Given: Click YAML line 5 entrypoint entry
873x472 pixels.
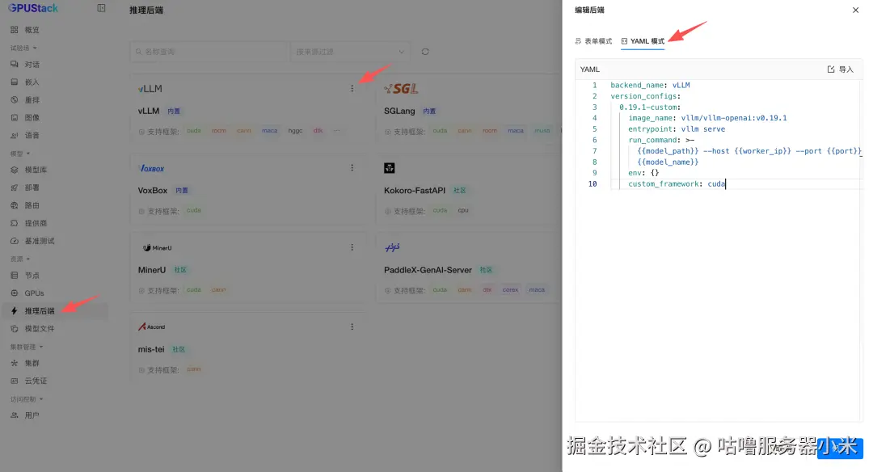Looking at the screenshot, I should tap(677, 129).
